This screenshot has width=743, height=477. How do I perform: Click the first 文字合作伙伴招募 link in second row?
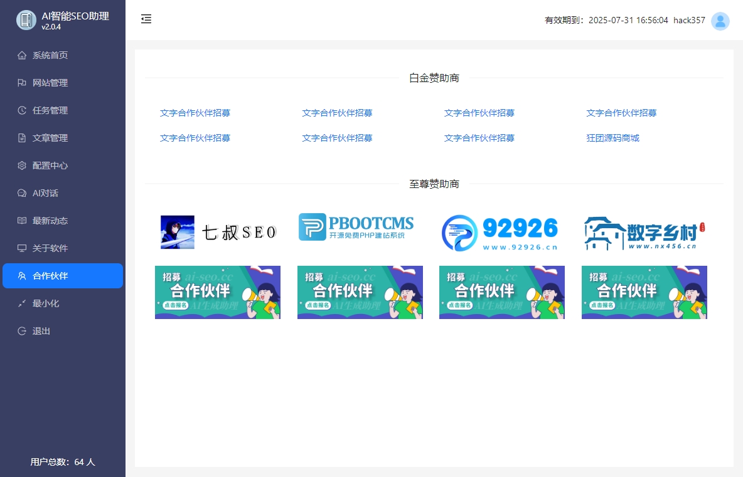(195, 138)
